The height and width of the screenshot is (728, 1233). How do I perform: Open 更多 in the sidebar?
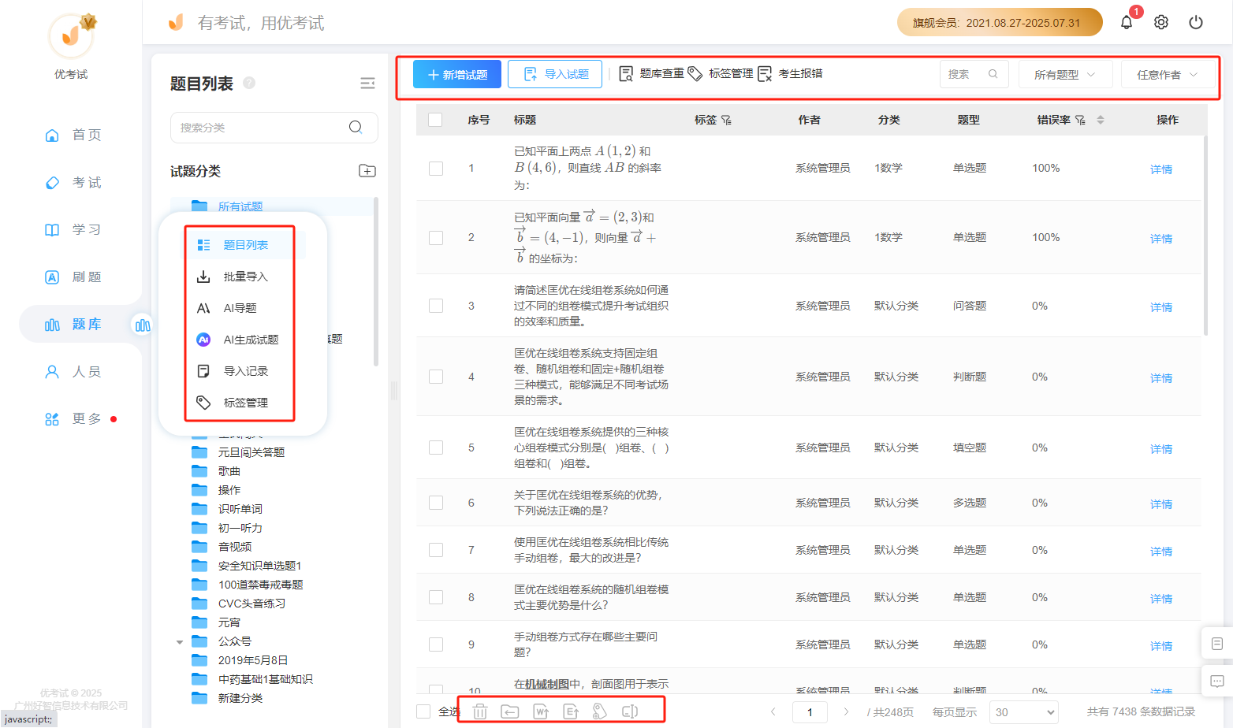[73, 418]
